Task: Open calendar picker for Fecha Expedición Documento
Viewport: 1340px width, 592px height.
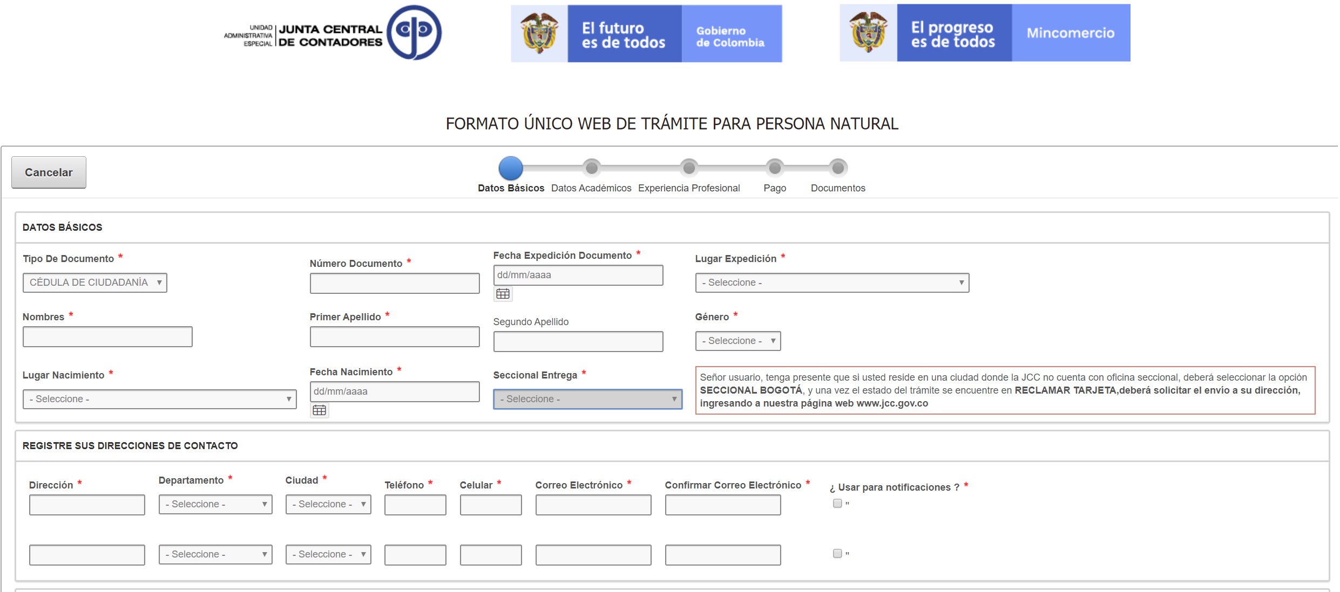Action: tap(503, 294)
